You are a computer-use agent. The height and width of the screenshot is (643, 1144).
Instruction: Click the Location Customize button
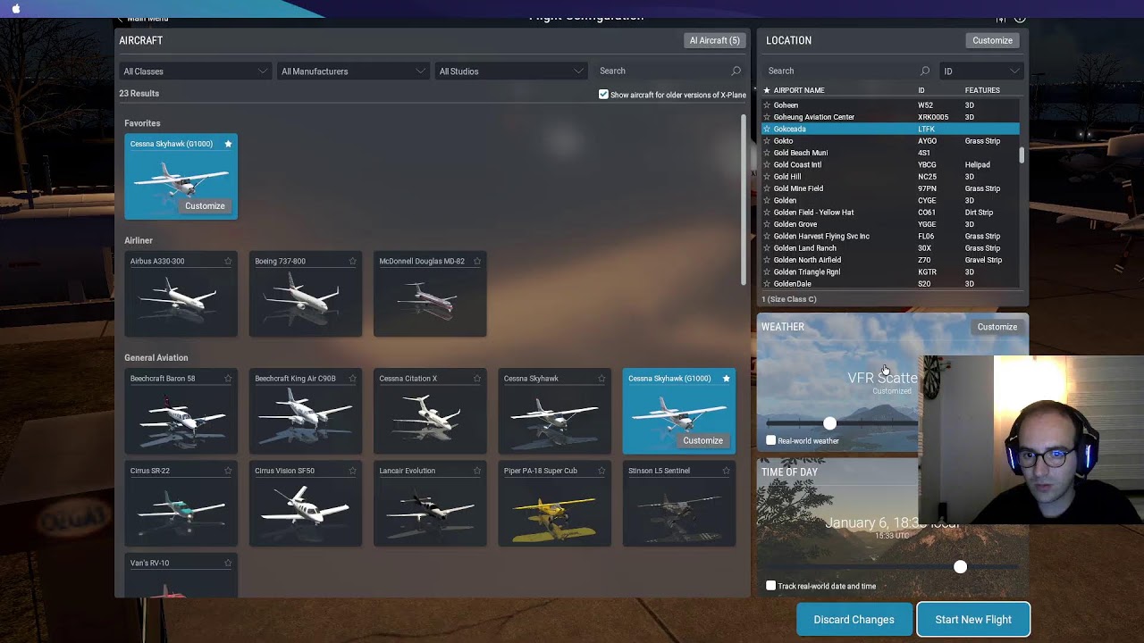[992, 40]
